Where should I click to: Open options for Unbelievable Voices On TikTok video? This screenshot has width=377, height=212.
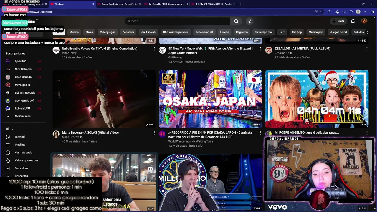coord(154,49)
